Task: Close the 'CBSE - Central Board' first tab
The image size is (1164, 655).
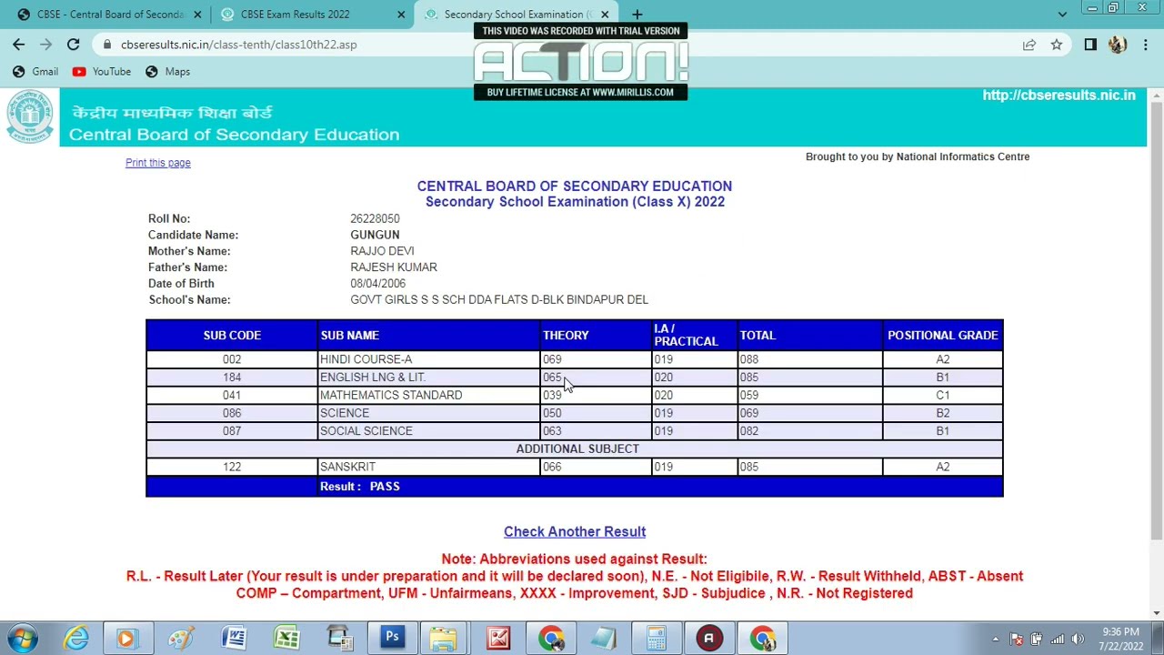Action: click(197, 15)
